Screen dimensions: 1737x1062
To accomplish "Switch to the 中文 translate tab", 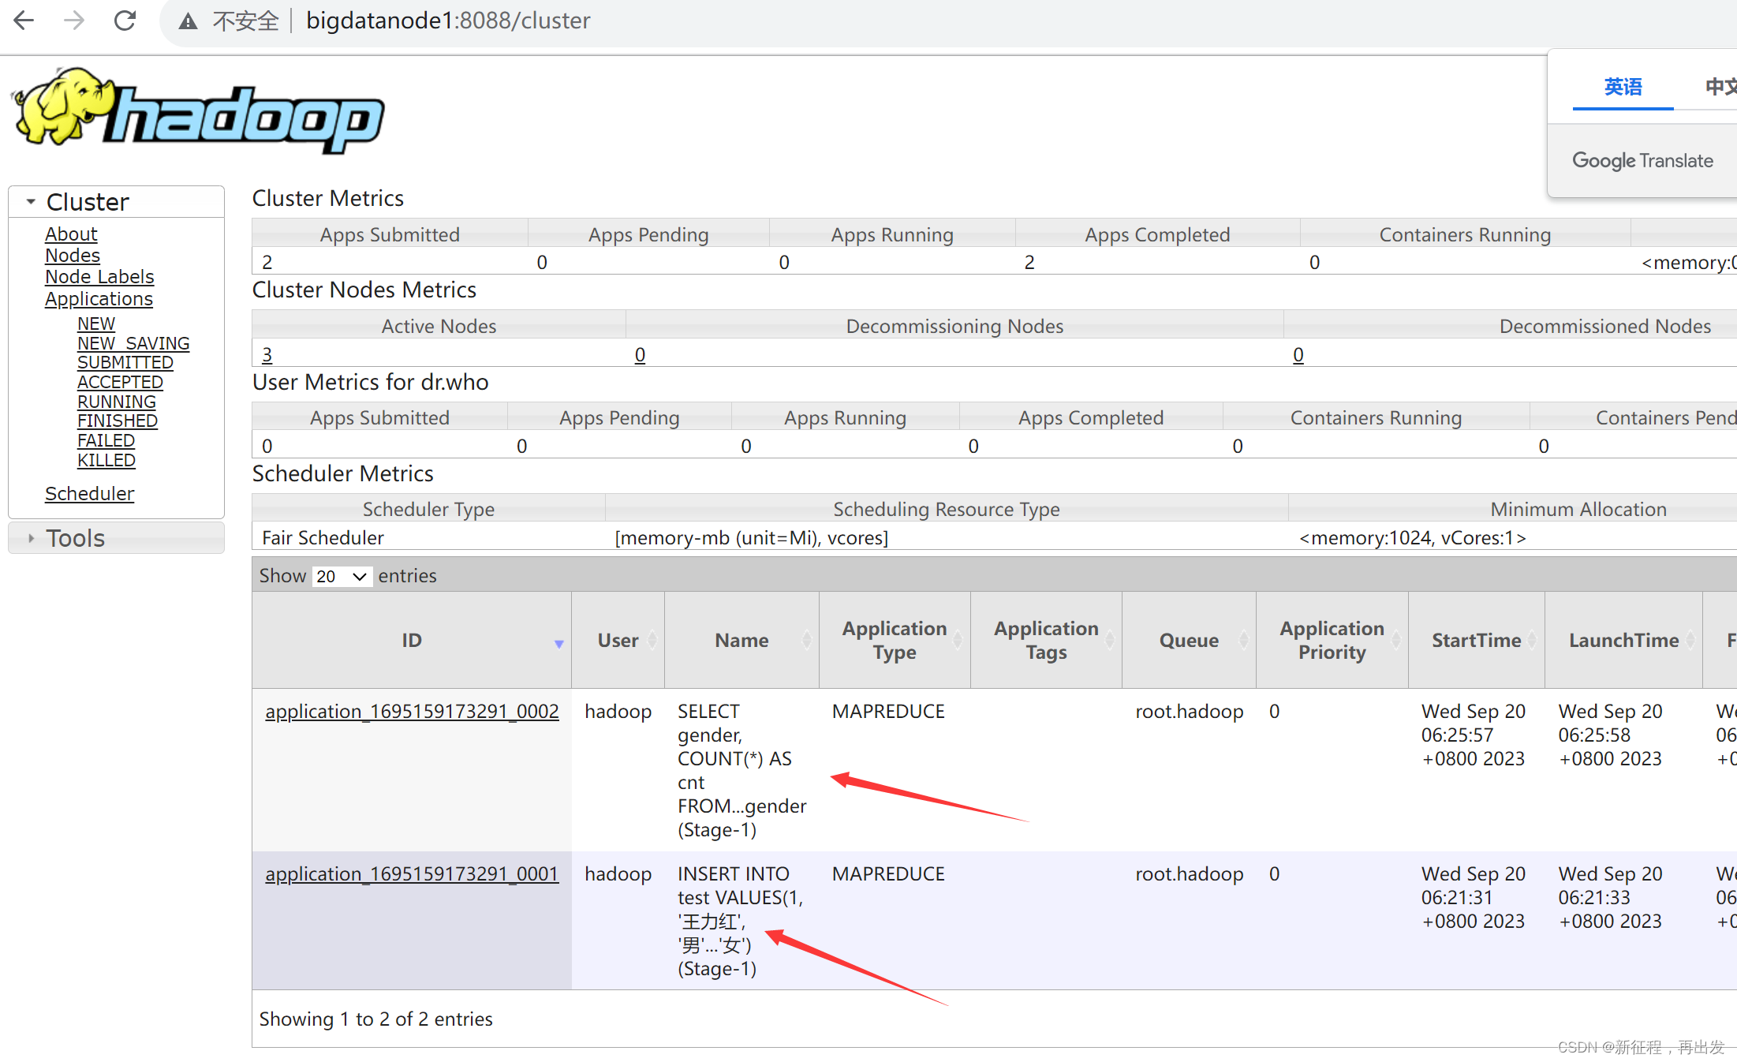I will (1720, 87).
